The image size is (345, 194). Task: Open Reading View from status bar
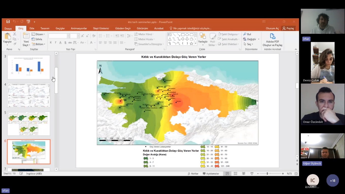pos(244,174)
